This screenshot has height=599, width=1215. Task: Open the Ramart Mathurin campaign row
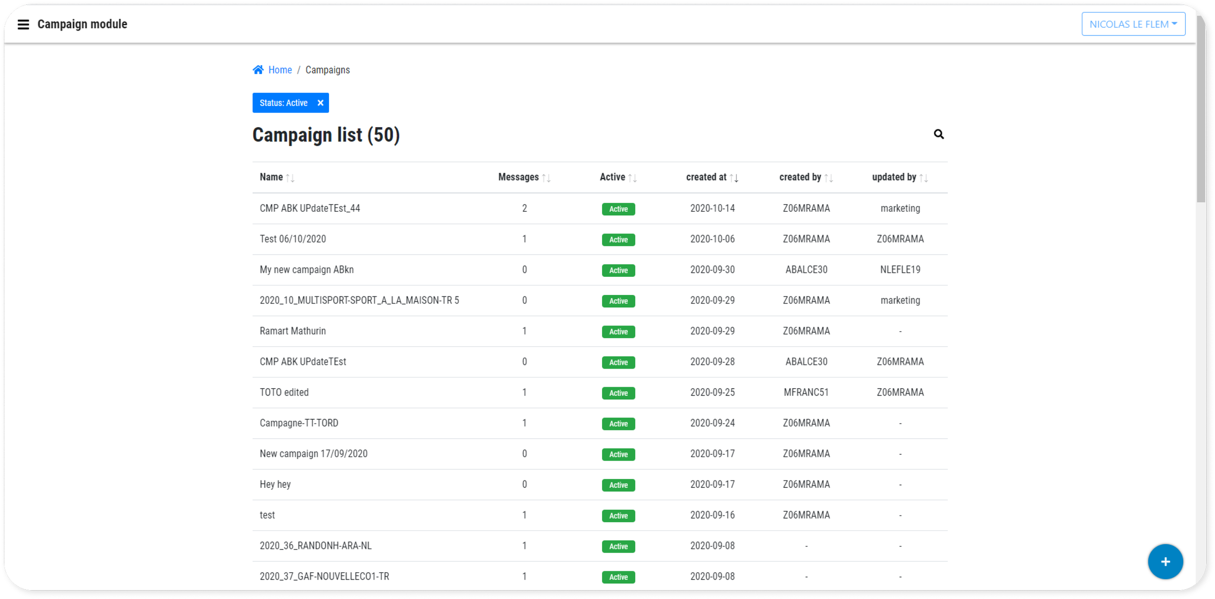click(293, 331)
